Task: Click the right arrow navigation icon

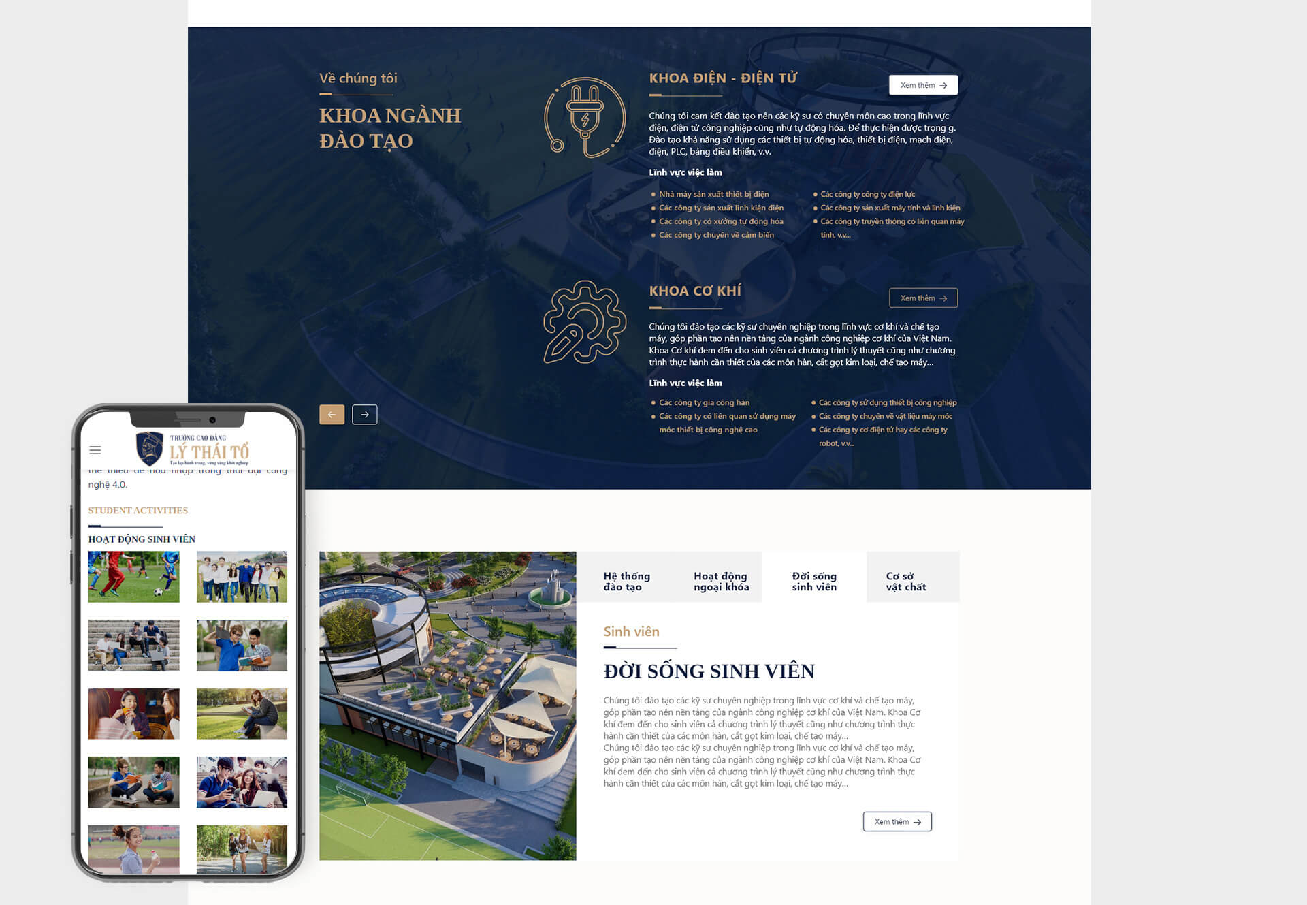Action: coord(366,415)
